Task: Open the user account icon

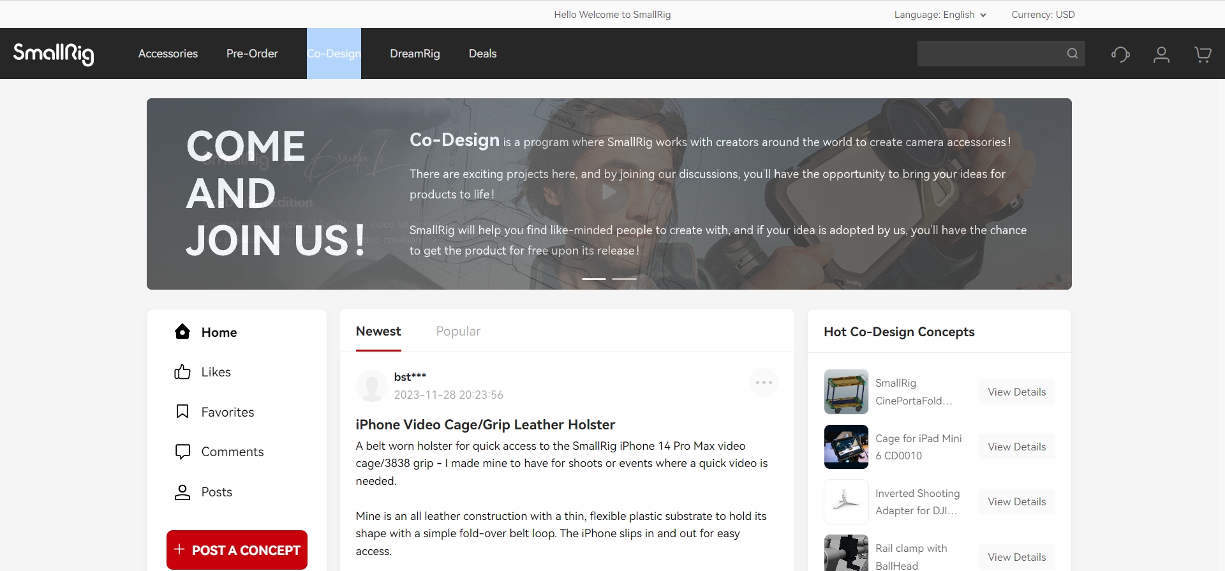Action: (1161, 54)
